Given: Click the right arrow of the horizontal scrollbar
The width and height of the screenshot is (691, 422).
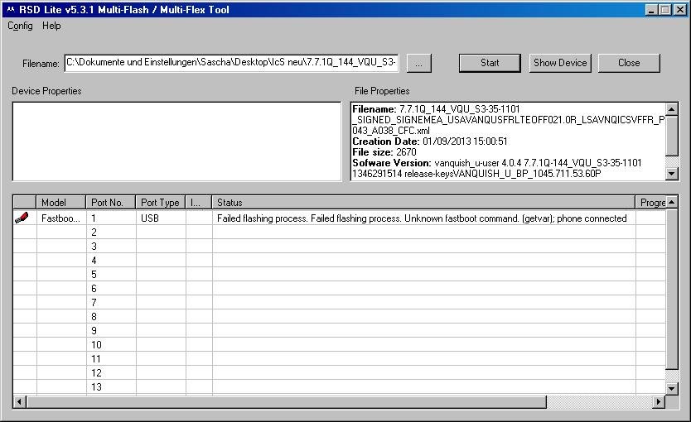Looking at the screenshot, I should point(659,401).
